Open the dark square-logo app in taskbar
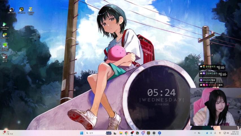Screen dimensions: 241x136 (x=154, y=133)
